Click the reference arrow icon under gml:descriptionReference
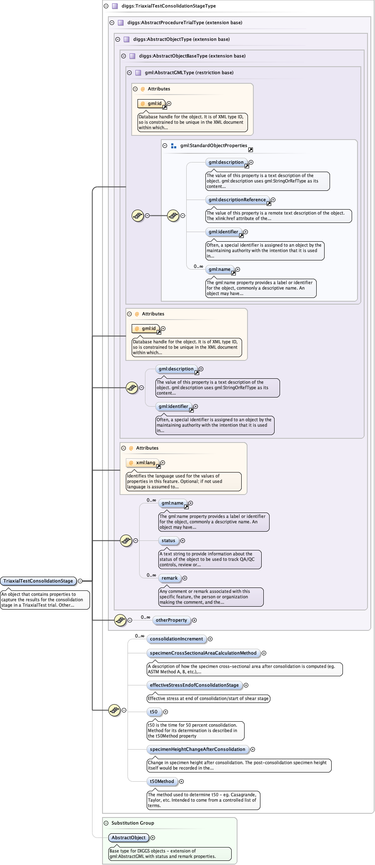The width and height of the screenshot is (375, 865). click(269, 204)
